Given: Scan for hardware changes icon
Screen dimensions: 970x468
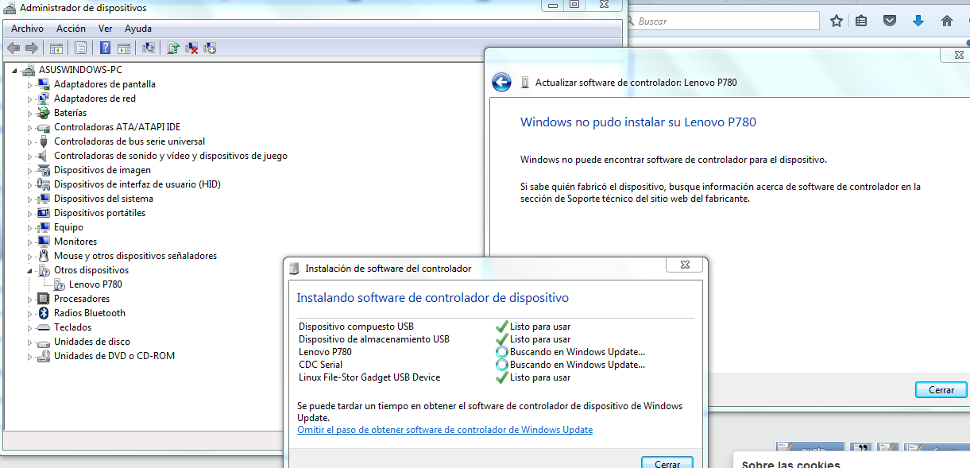Looking at the screenshot, I should [x=148, y=48].
